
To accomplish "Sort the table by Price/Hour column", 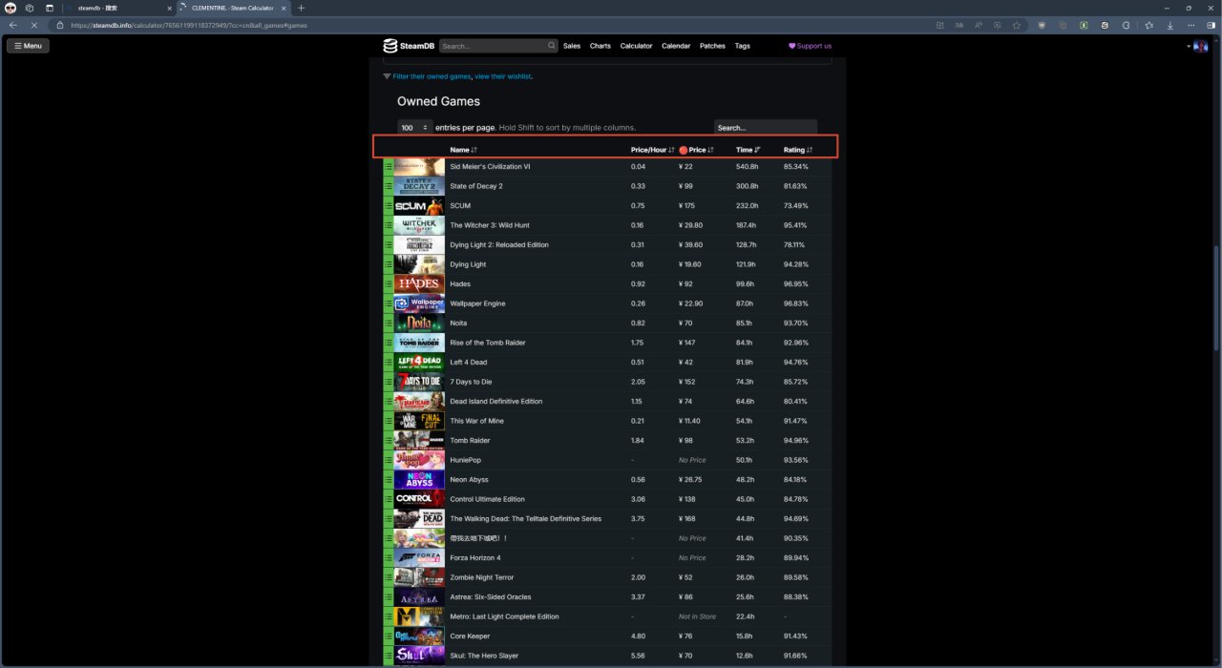I will [653, 150].
